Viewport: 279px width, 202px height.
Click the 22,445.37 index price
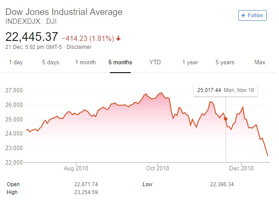(31, 37)
